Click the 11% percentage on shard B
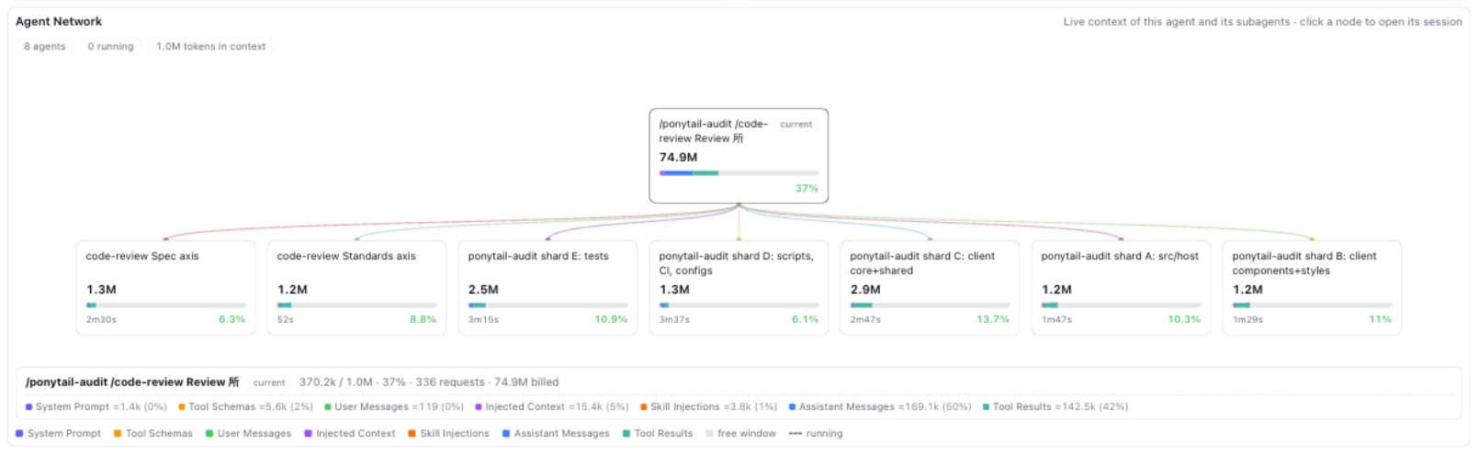 [1380, 319]
